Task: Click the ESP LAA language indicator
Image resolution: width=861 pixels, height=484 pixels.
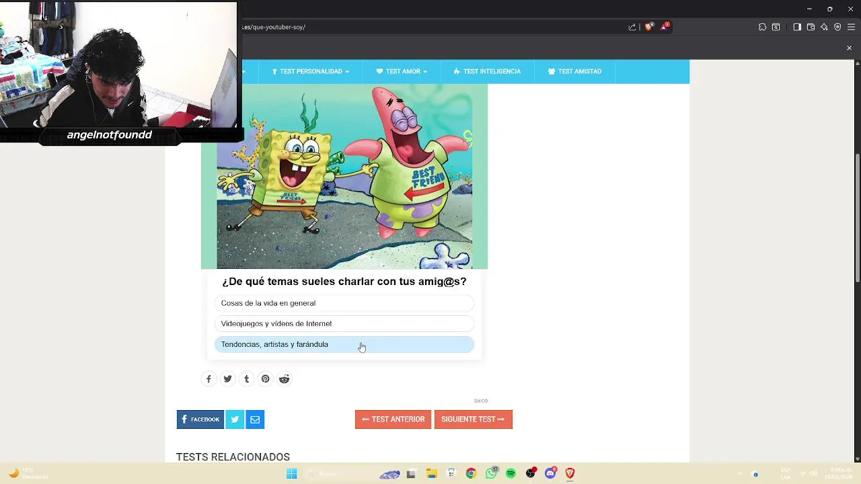Action: (785, 474)
